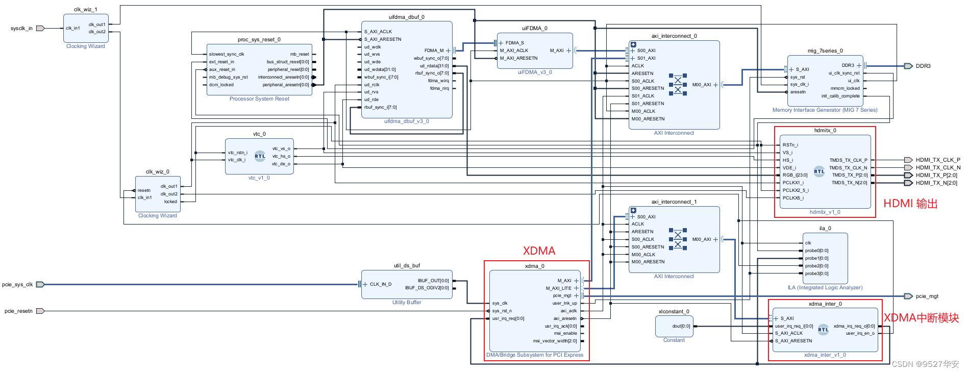967x373 pixels.
Task: Select probe0[0:0] pin on ila_0
Action: click(816, 251)
